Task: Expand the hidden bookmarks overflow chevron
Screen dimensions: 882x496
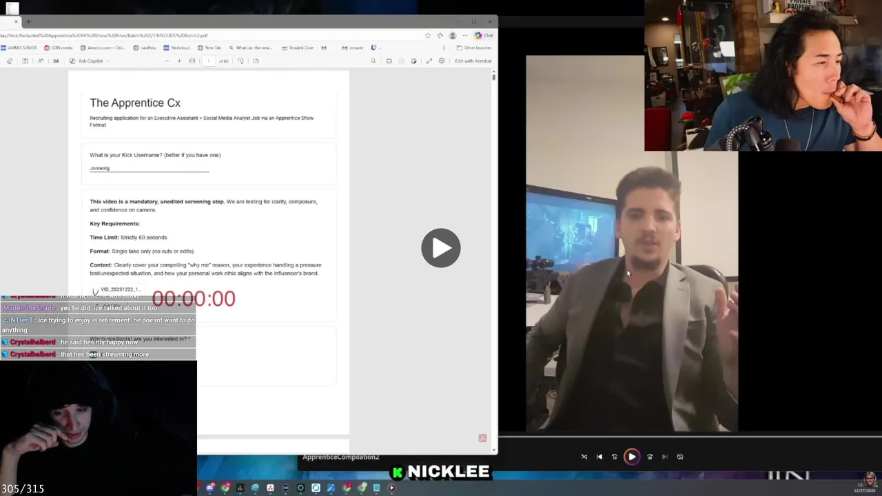Action: (444, 48)
